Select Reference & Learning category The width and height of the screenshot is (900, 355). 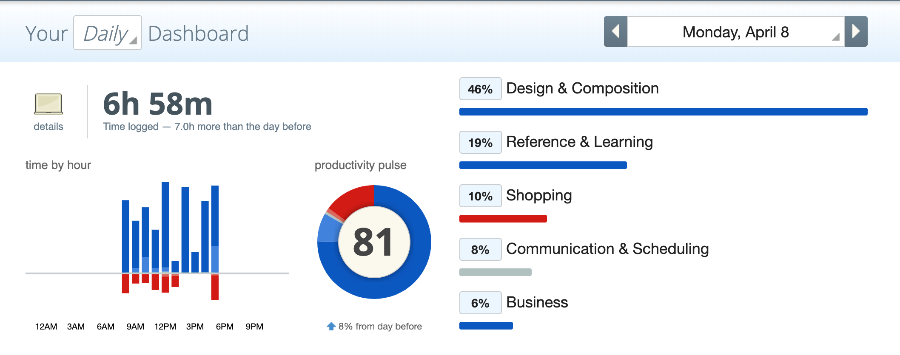[579, 142]
